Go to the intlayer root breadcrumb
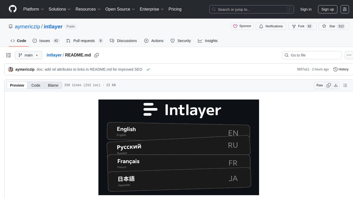This screenshot has width=353, height=198. [54, 55]
